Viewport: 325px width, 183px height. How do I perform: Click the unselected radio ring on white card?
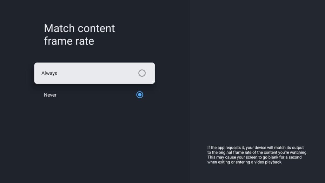click(142, 73)
